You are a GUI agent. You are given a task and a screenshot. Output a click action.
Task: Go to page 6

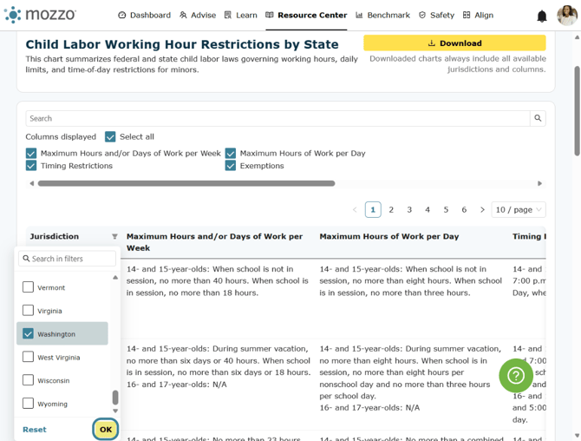[x=464, y=210]
